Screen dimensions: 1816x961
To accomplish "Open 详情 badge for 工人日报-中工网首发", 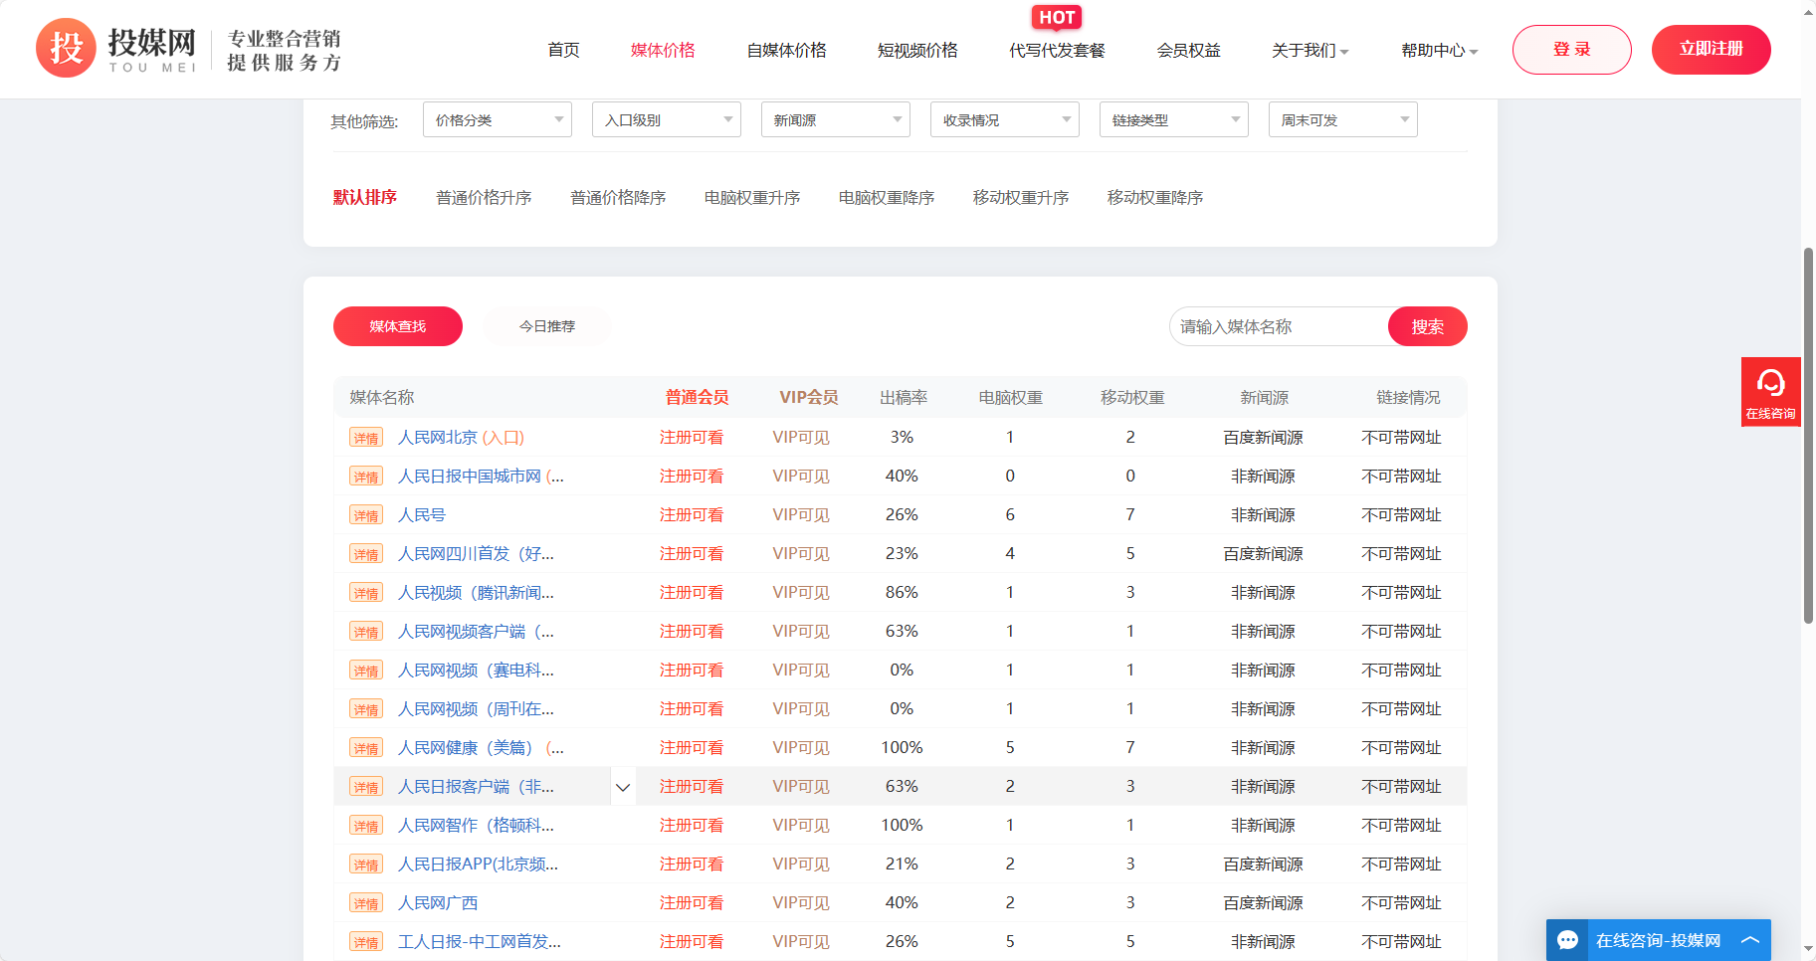I will [366, 942].
